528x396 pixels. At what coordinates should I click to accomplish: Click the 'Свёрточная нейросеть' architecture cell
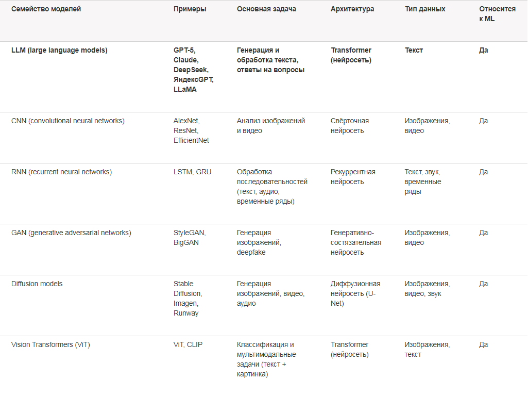[x=350, y=126]
